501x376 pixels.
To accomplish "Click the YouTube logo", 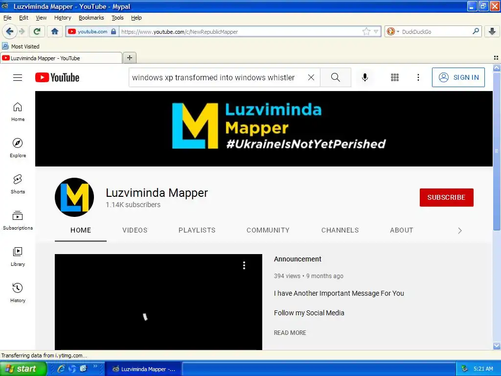I will tap(57, 77).
